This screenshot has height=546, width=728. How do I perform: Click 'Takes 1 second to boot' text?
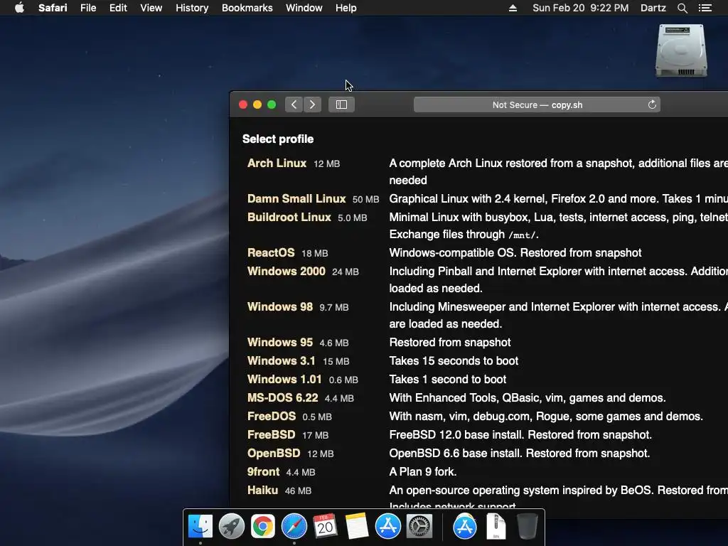tap(448, 380)
